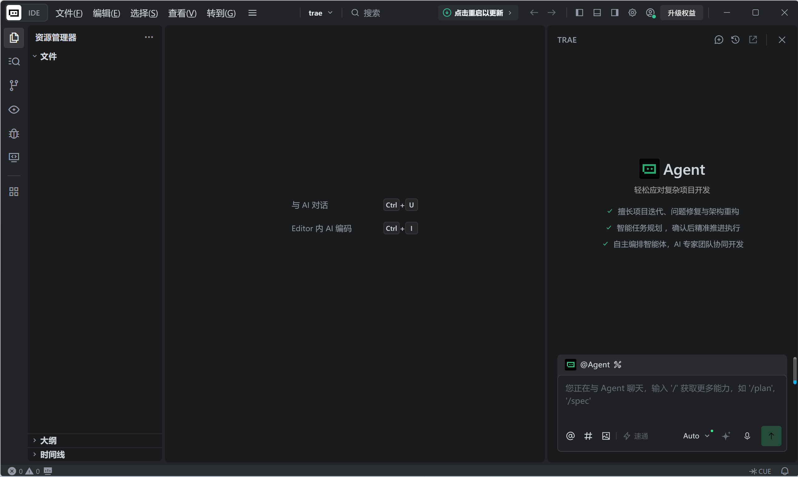Image resolution: width=798 pixels, height=477 pixels.
Task: Click the Trae logo in title bar
Action: point(14,13)
